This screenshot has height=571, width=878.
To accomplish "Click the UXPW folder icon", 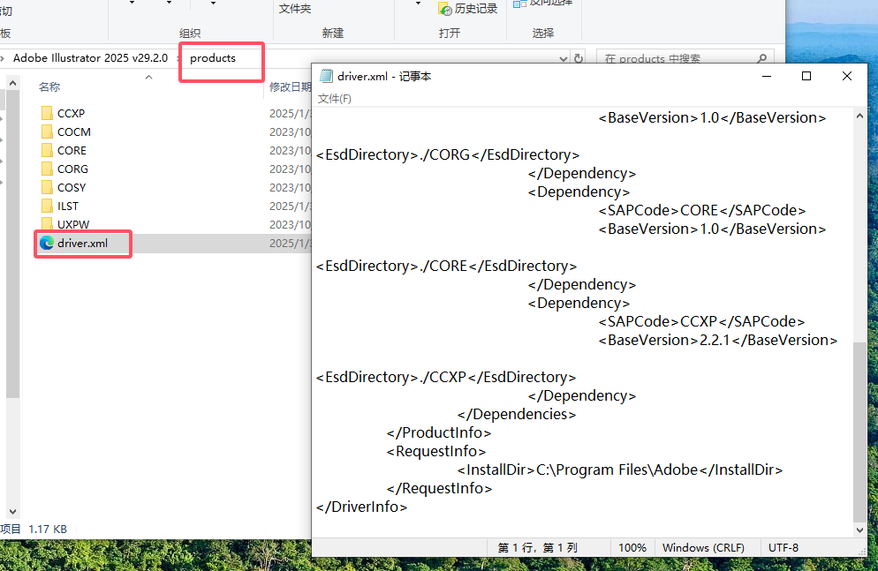I will pos(48,224).
